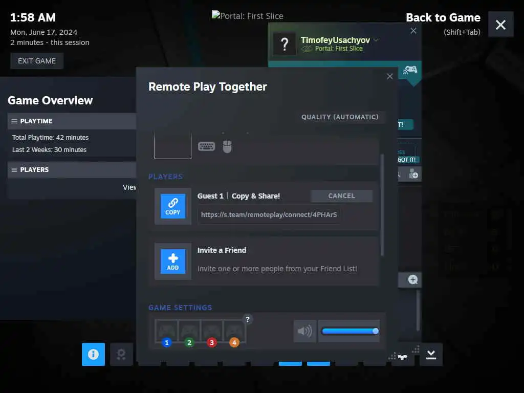
Task: Open the info panel button in bottom bar
Action: coord(93,354)
